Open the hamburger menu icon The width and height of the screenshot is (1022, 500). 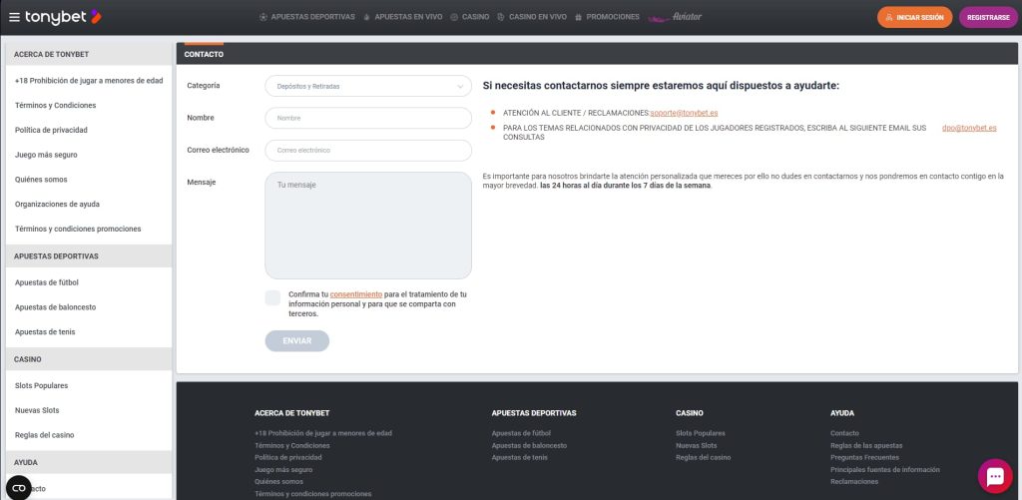click(x=14, y=17)
